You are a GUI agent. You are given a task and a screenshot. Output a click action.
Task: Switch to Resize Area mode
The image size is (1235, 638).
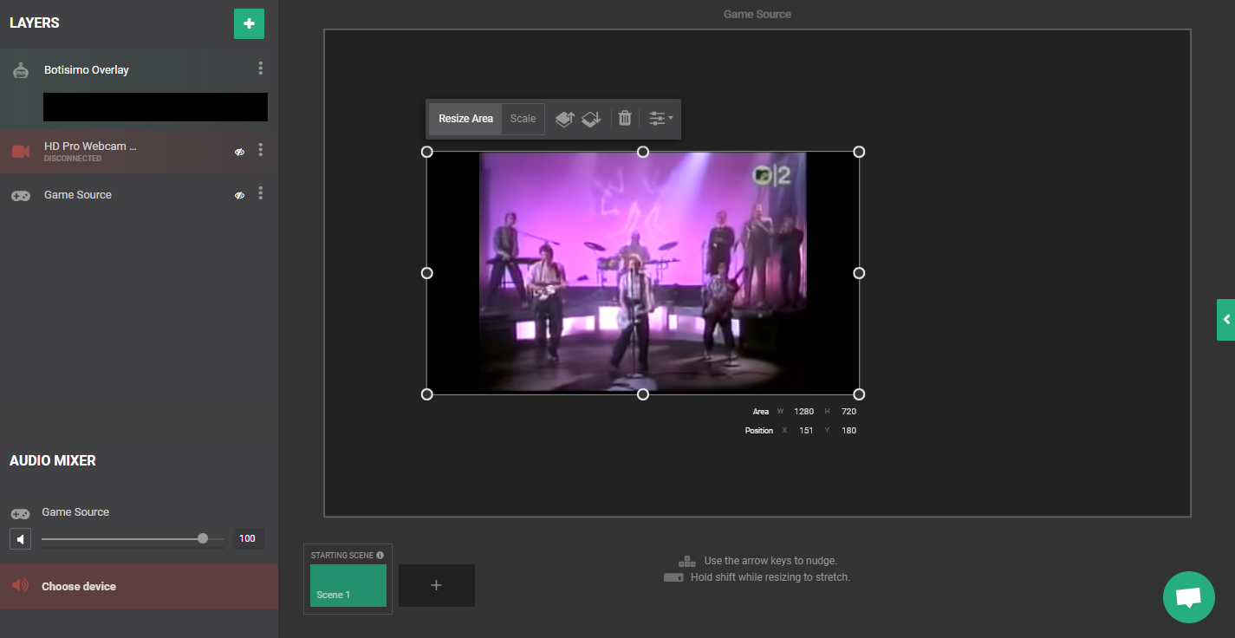click(x=465, y=119)
